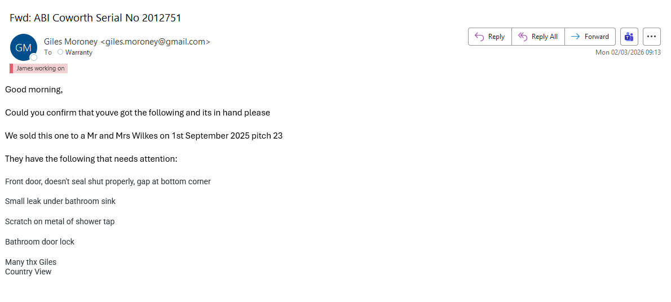The width and height of the screenshot is (671, 302).
Task: Click the "Bathroom door lock" text line
Action: (x=39, y=242)
